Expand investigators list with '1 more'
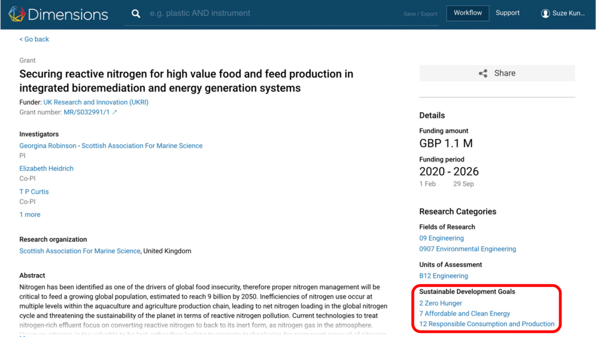Screen dimensions: 596x337 (30, 214)
